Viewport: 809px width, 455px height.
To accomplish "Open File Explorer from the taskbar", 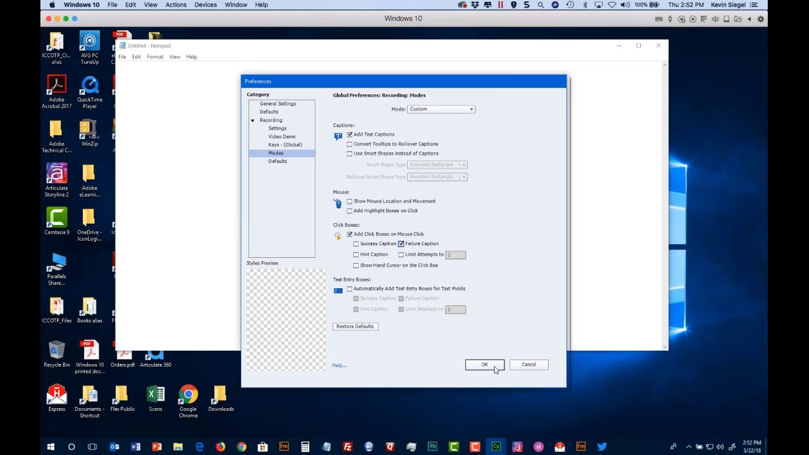I will pos(178,447).
